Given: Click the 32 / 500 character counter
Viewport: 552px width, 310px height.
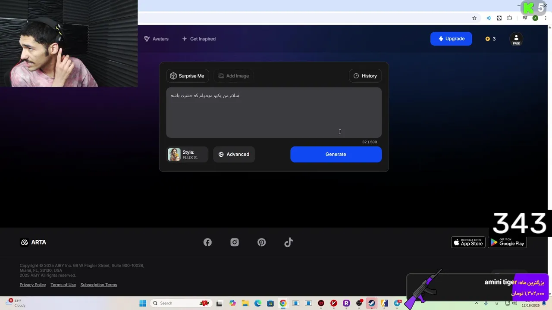Looking at the screenshot, I should click(370, 142).
